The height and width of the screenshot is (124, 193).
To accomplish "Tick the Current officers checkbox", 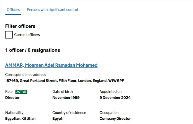I will (x=9, y=35).
